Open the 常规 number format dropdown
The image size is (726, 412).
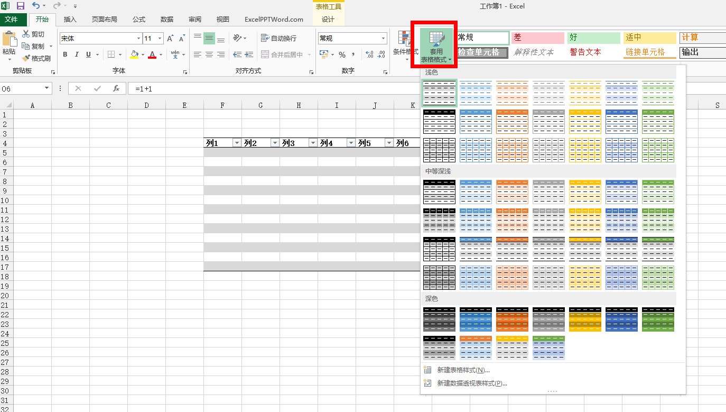(x=384, y=39)
